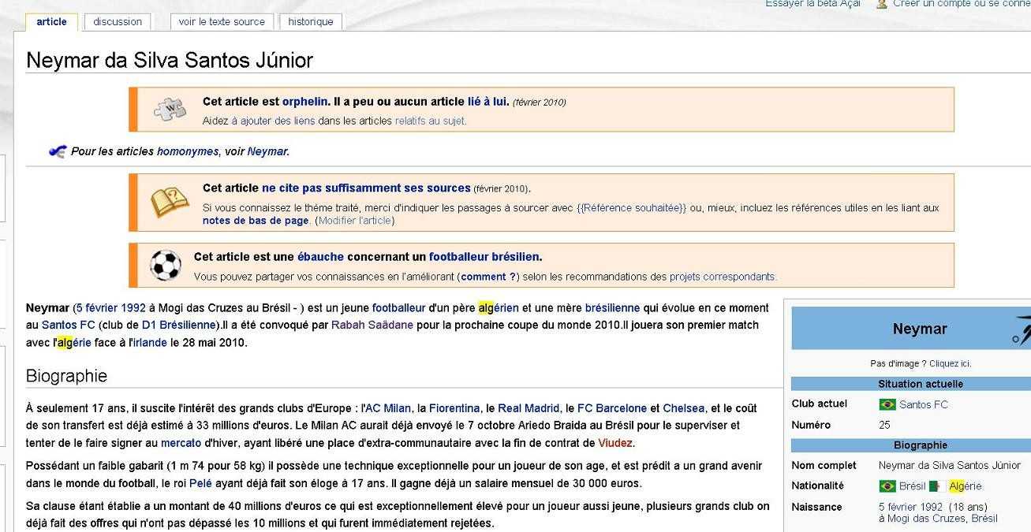Open the historique tab

point(311,22)
